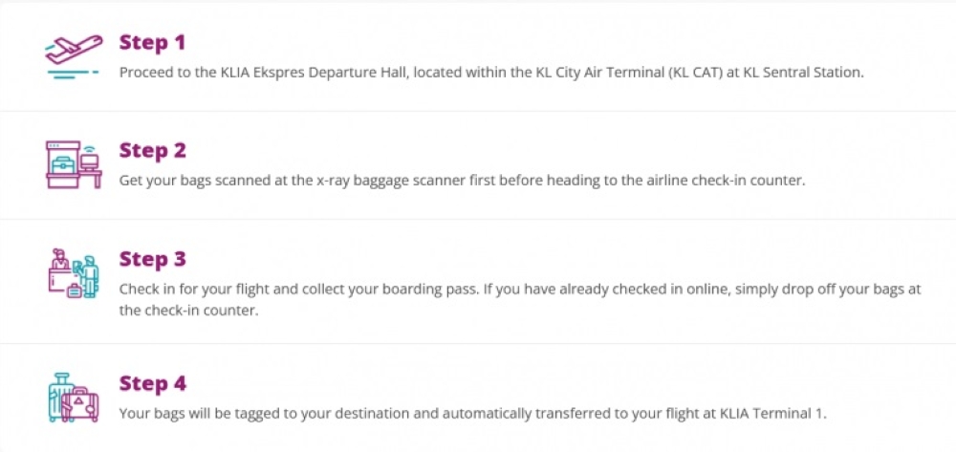Screen dimensions: 956x452
Task: Select the Step 1 heading
Action: (x=152, y=42)
